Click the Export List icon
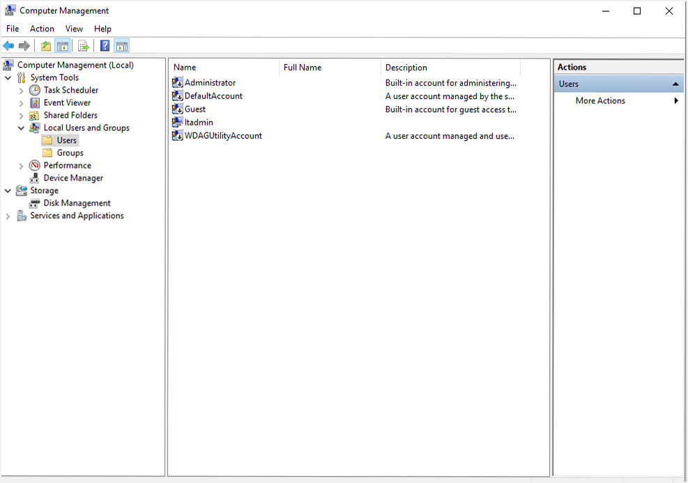Image resolution: width=688 pixels, height=483 pixels. click(x=83, y=45)
